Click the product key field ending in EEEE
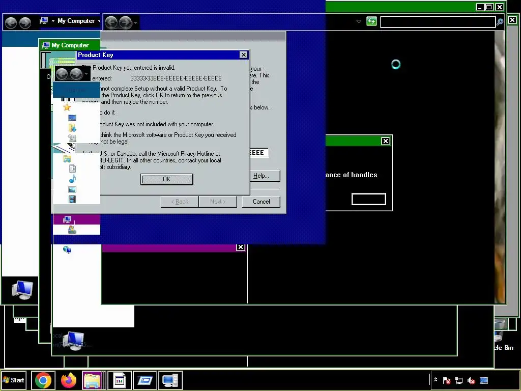Screen dimensions: 521x391 (259, 153)
